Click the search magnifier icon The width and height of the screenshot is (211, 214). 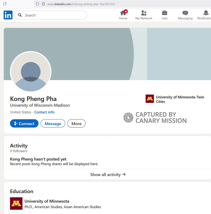[20, 15]
